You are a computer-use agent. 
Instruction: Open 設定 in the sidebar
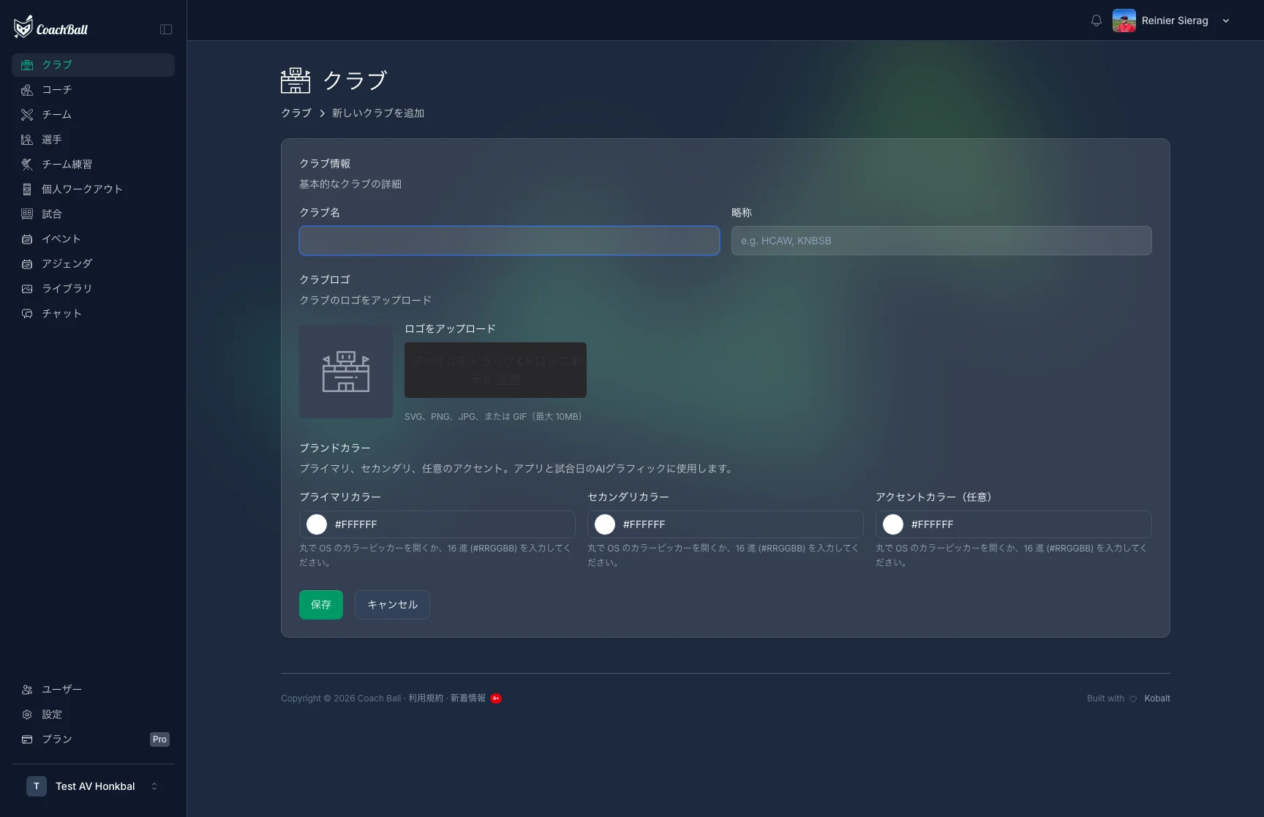click(93, 714)
